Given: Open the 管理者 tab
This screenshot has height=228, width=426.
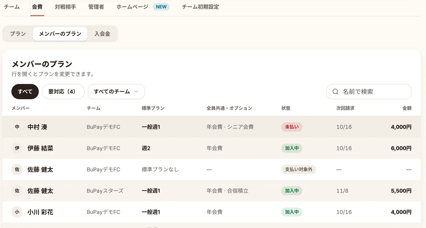Looking at the screenshot, I should click(96, 7).
